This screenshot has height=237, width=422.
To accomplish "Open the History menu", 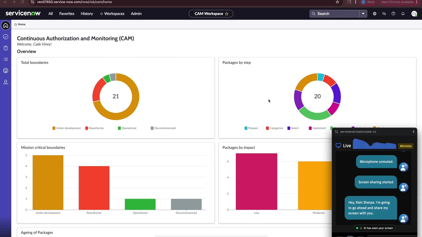I will coord(87,14).
